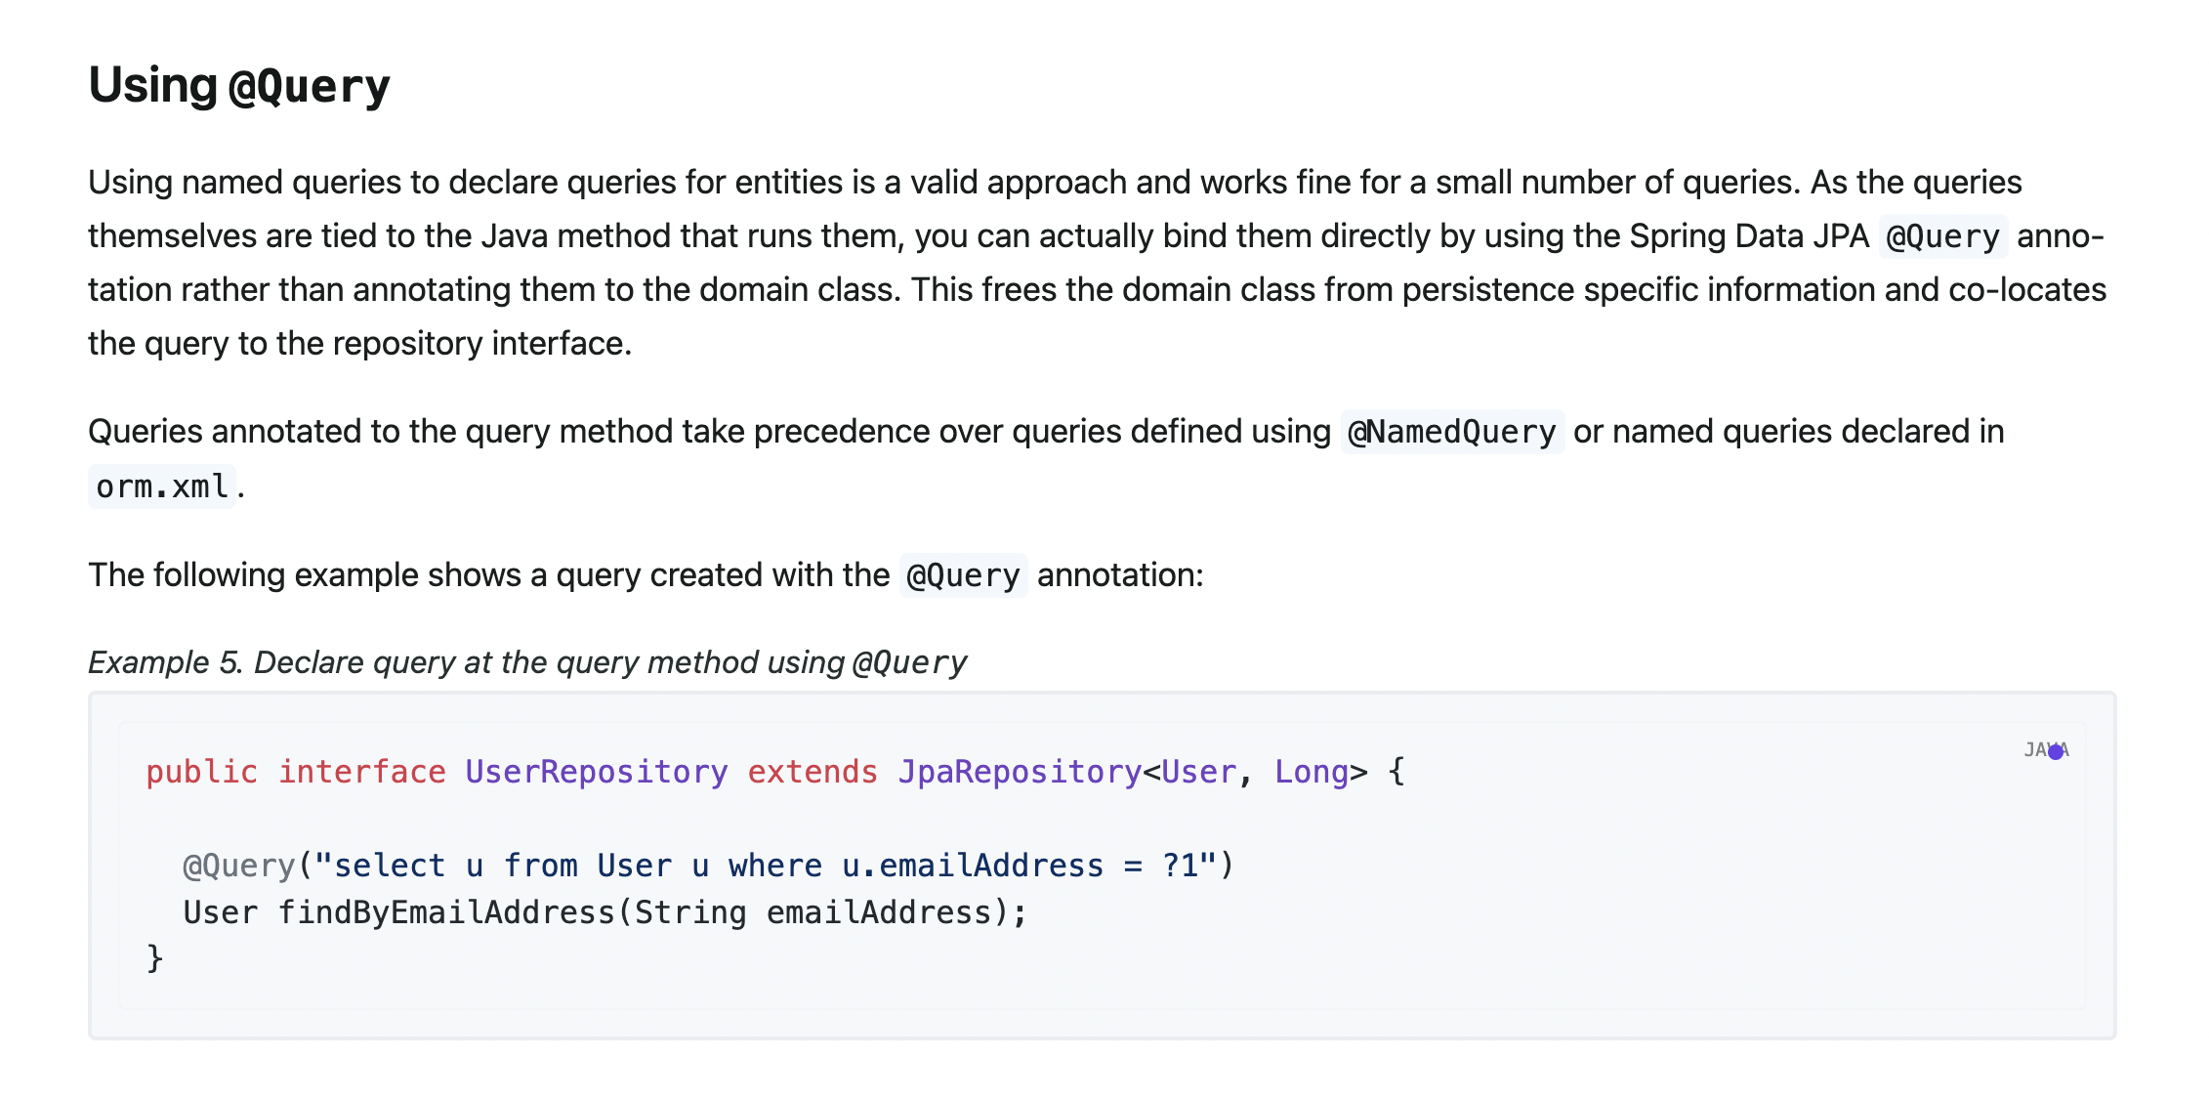Click the 'Example 5' caption title
The height and width of the screenshot is (1100, 2209).
tap(527, 662)
